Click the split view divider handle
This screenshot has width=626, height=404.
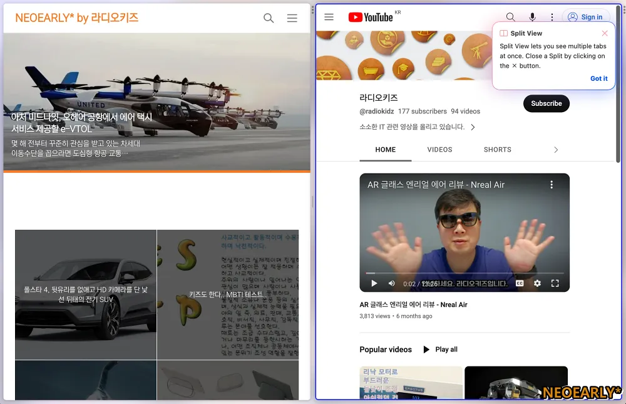pyautogui.click(x=313, y=202)
